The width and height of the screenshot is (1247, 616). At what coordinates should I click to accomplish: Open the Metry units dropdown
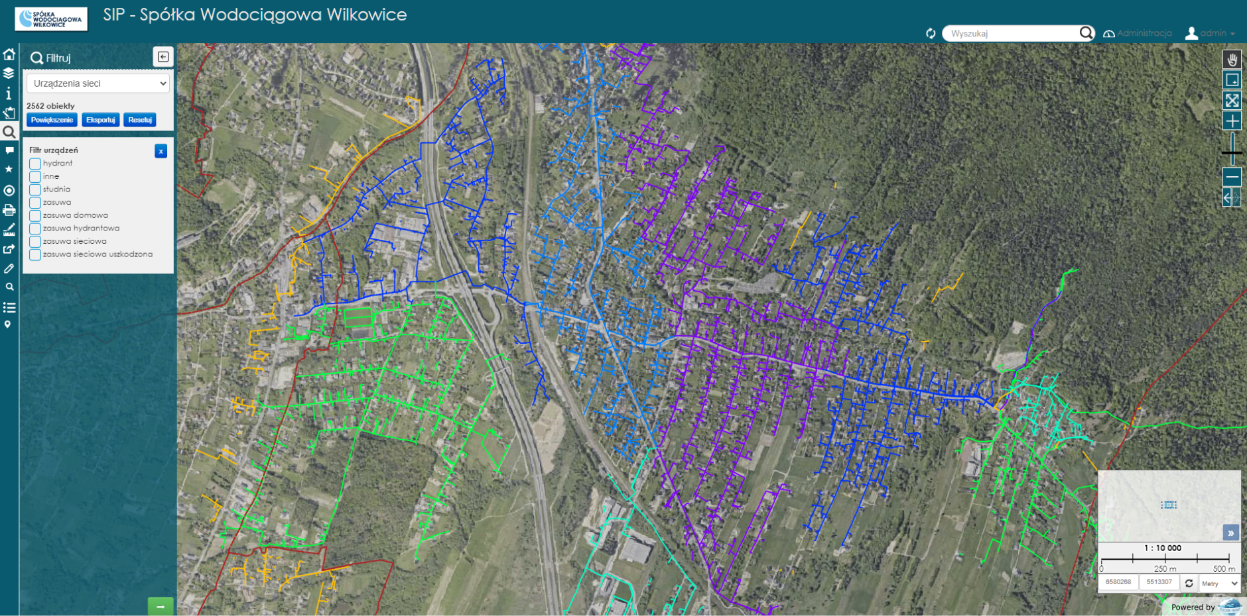1219,584
